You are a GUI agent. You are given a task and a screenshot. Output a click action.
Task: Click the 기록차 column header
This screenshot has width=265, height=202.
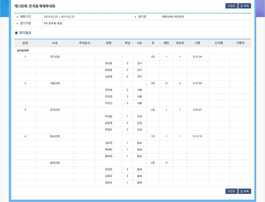tap(240, 43)
